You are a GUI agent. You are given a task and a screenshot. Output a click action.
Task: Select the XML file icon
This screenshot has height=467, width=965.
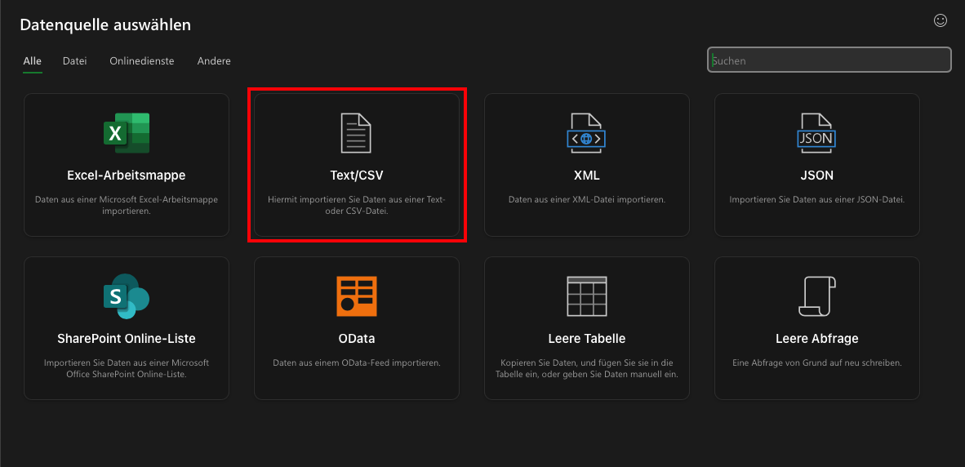[x=586, y=133]
